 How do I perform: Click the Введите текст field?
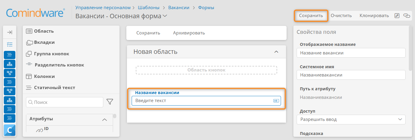click(x=206, y=101)
